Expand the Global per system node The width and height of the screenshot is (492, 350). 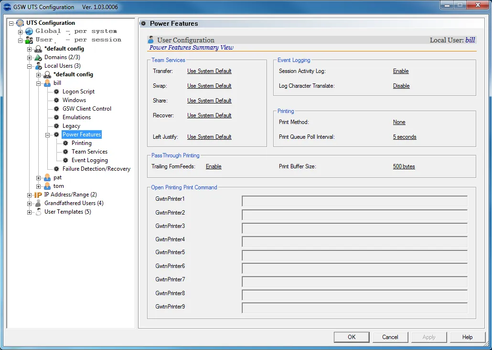(x=21, y=31)
